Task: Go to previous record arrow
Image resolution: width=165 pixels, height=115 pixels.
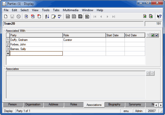Action: coord(101,17)
